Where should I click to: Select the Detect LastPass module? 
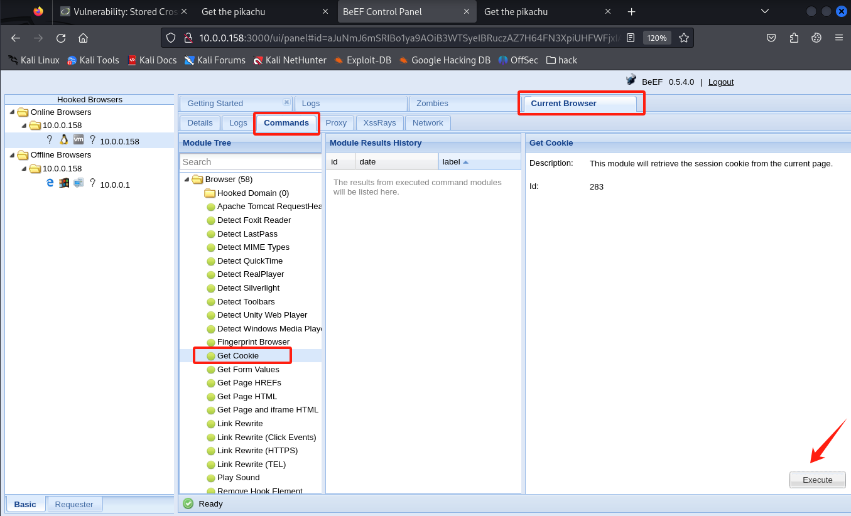(x=247, y=234)
